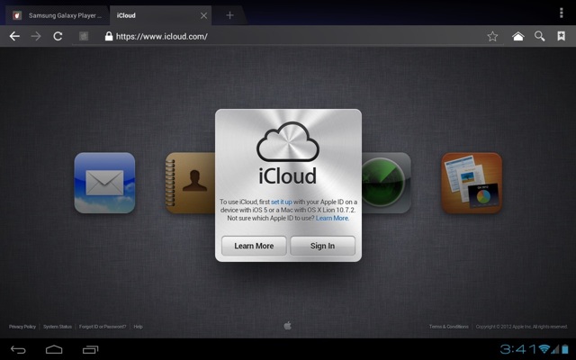Select the iCloud tab
This screenshot has height=360, width=576.
coord(160,15)
